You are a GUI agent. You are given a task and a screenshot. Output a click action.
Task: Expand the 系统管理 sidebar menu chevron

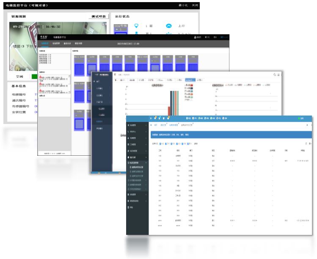[146, 126]
